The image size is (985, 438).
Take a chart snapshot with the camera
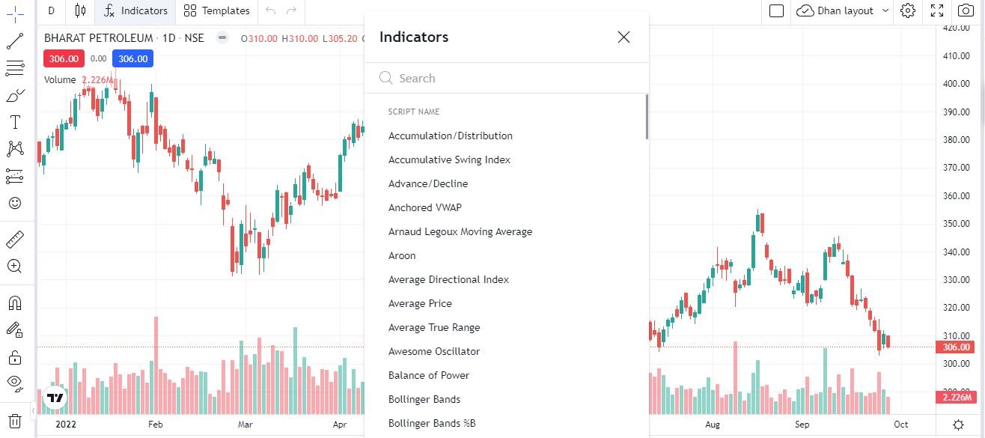click(x=966, y=10)
